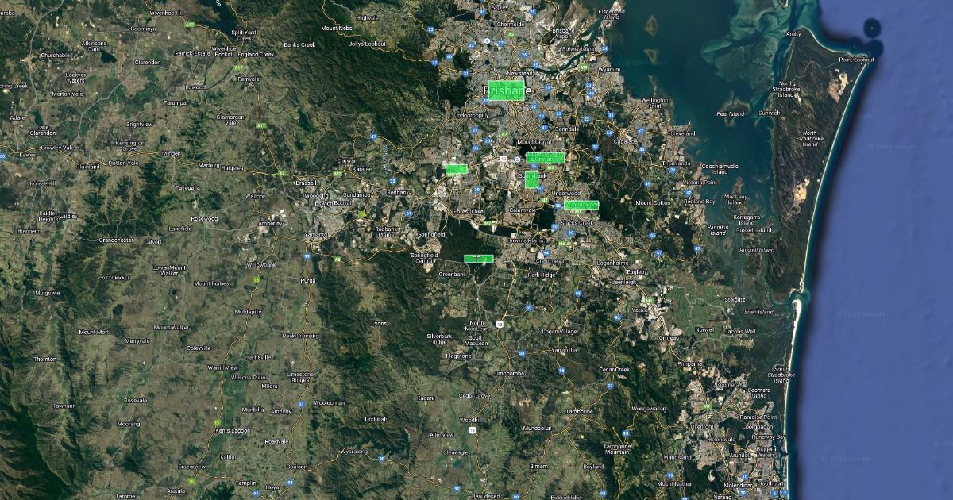
Task: Click the Jacobs Well label
Action: coord(739,330)
